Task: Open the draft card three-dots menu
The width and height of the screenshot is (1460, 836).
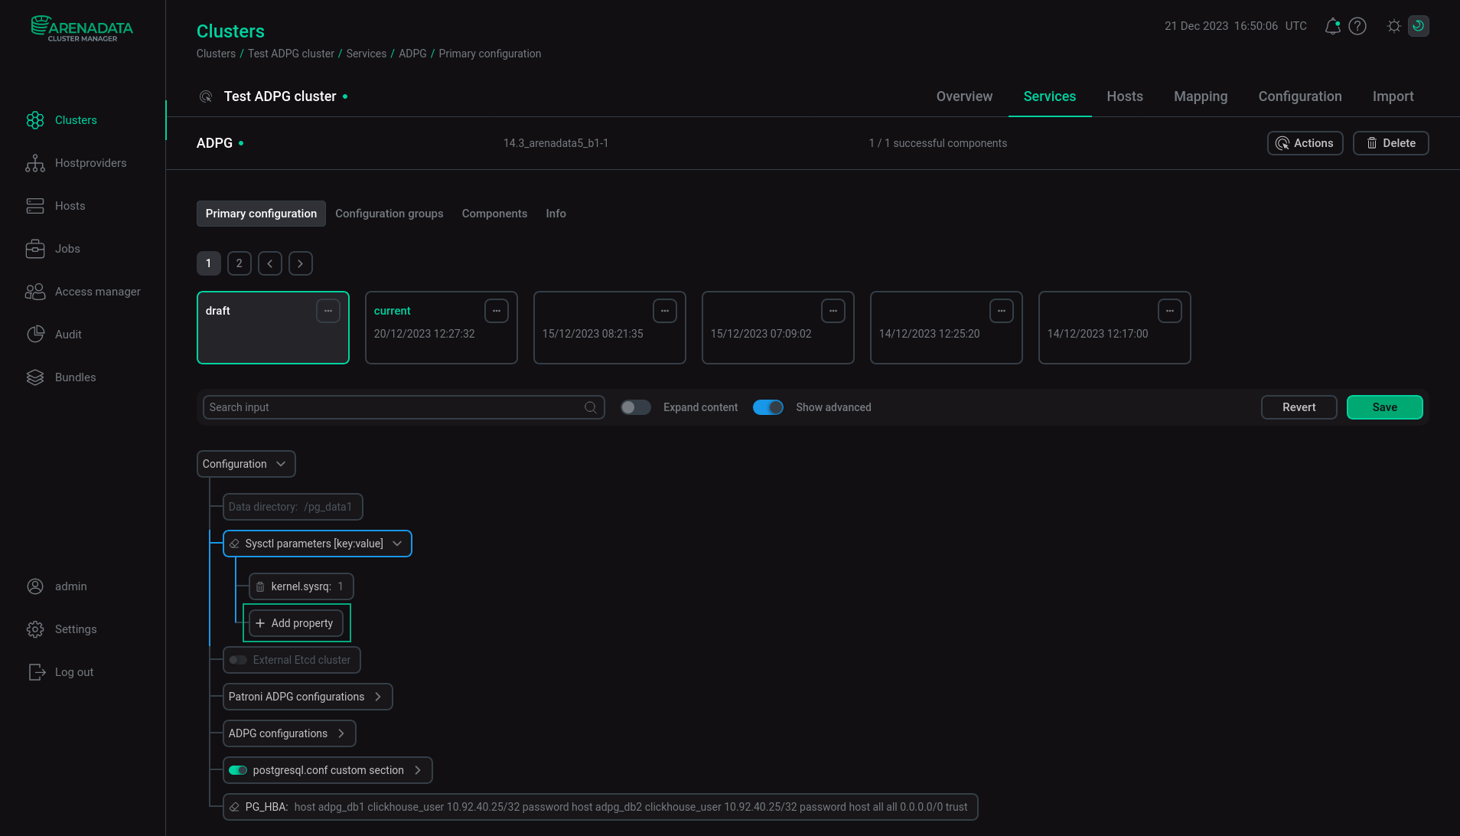Action: tap(328, 311)
